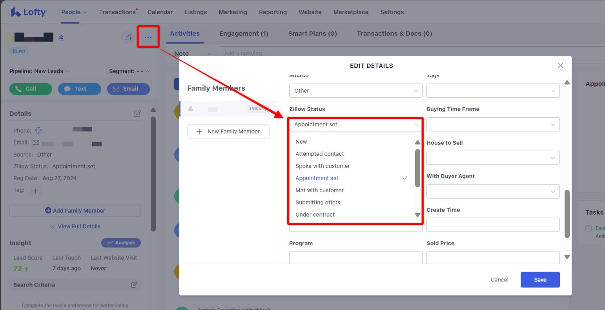Click the Search Criteria edit icon
The height and width of the screenshot is (310, 605).
pos(135,284)
